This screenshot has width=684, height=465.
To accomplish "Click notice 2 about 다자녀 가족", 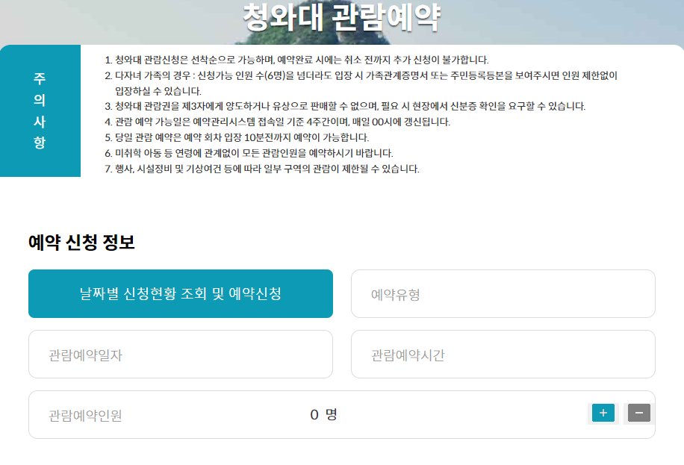I will [x=361, y=84].
